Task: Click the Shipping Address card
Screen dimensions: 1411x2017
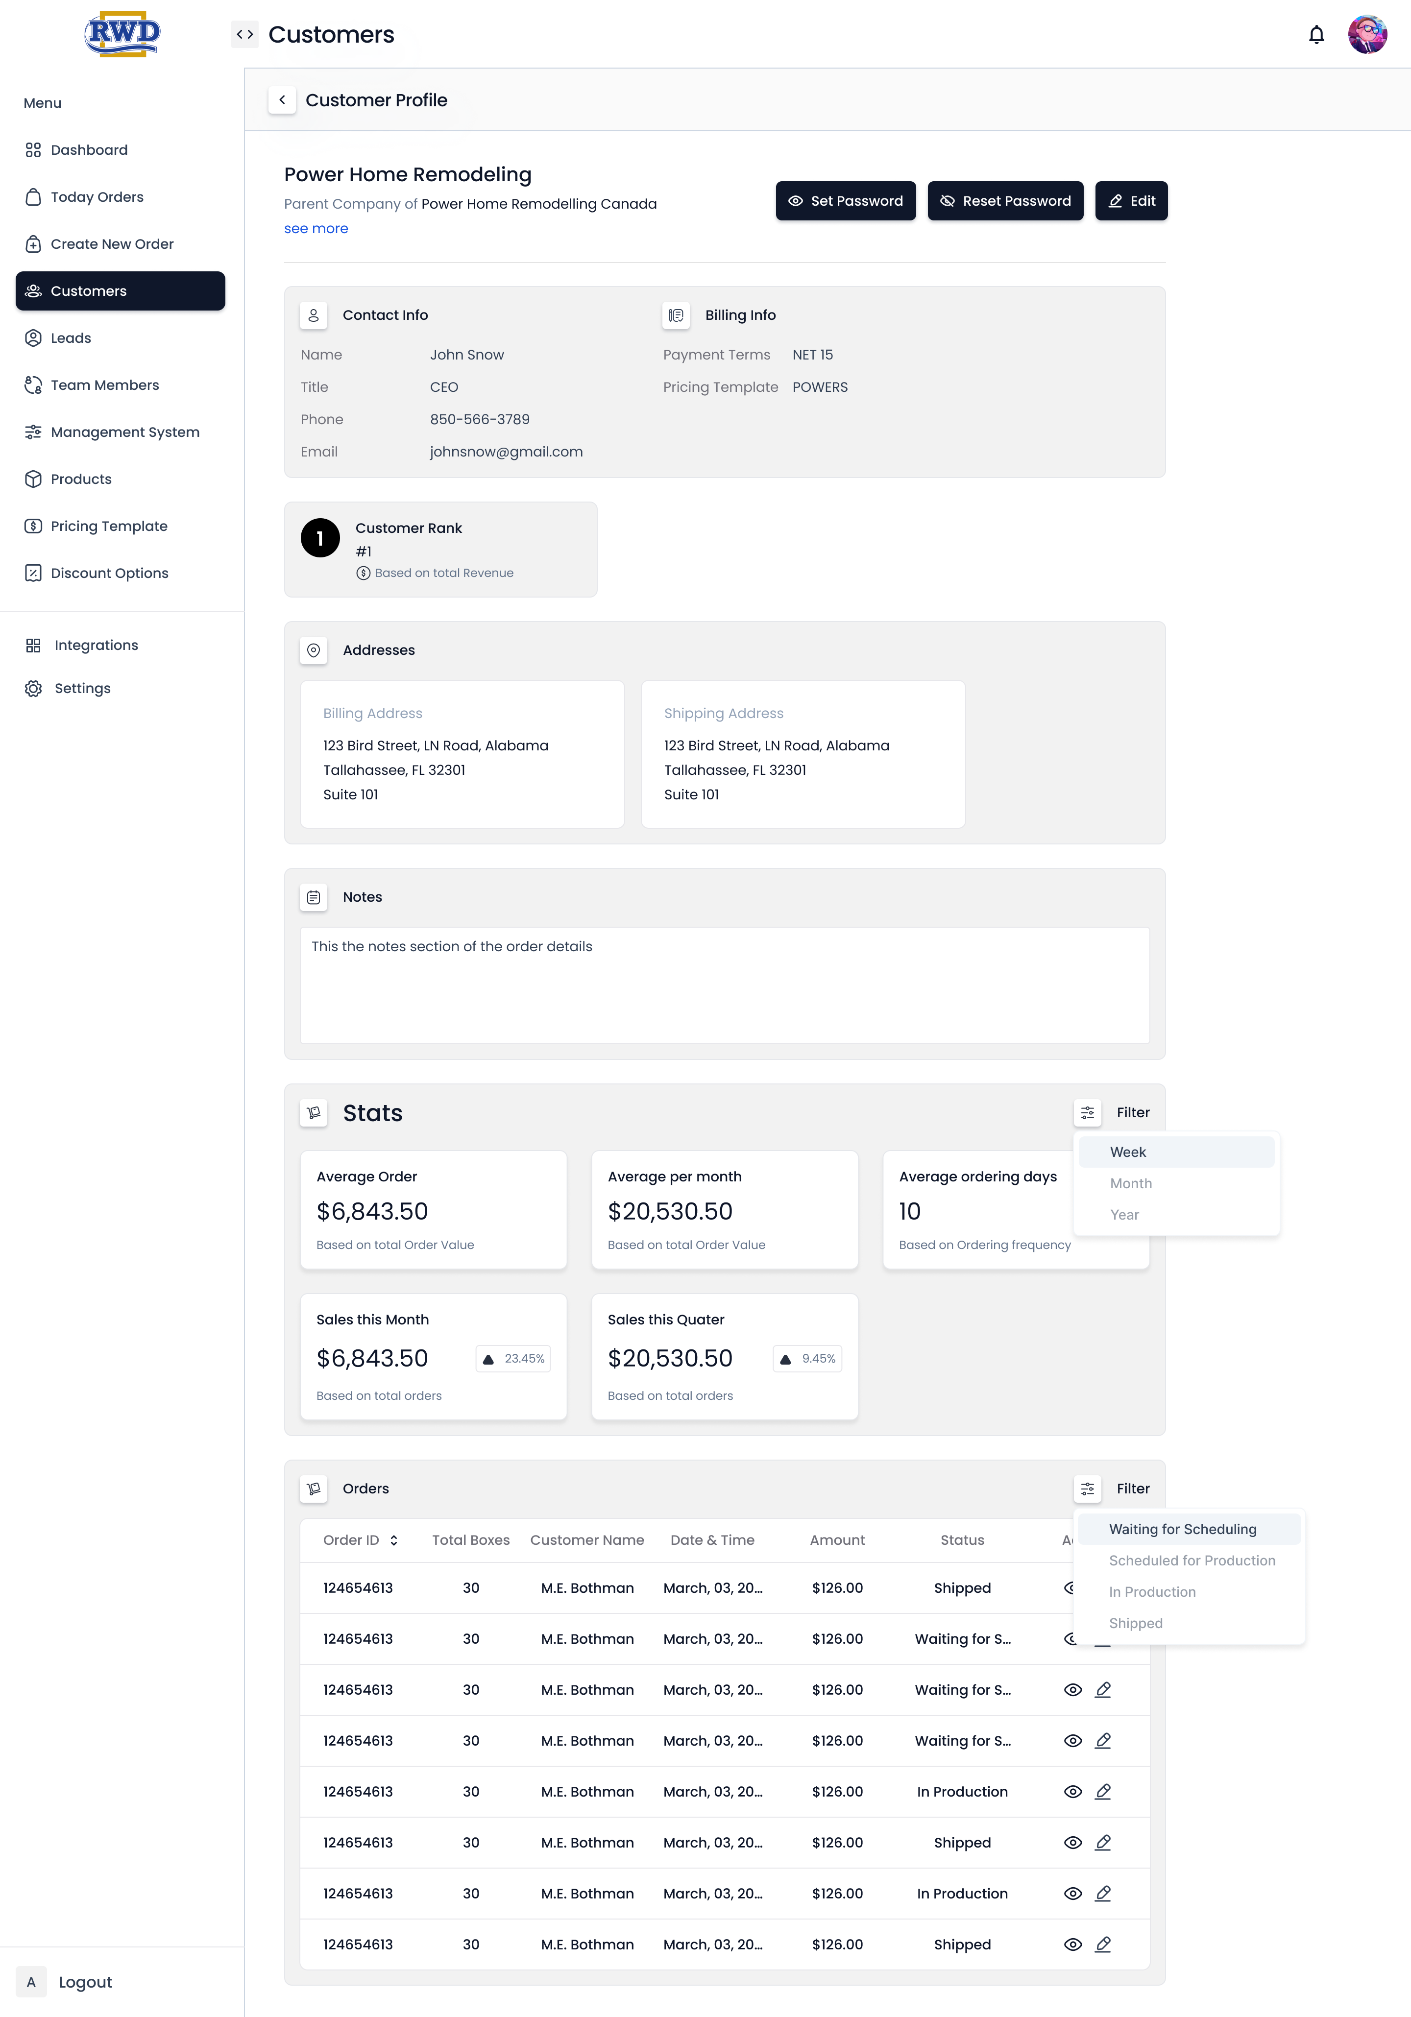Action: 803,754
